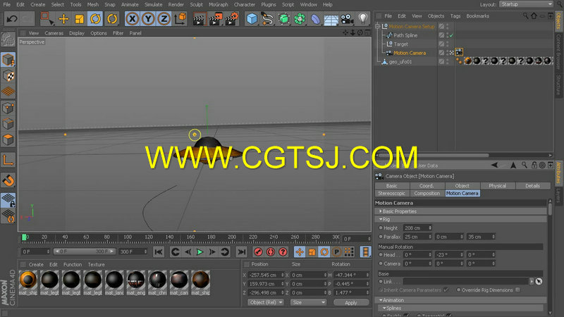This screenshot has width=564, height=317.
Task: Click Rig Height value field
Action: click(417, 228)
